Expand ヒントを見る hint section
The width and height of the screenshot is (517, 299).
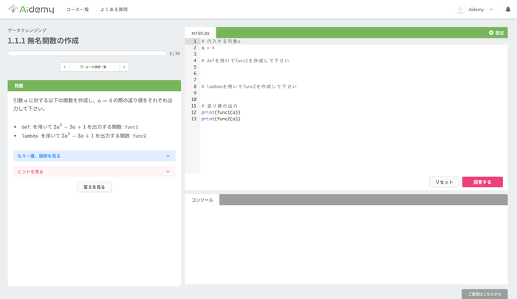pyautogui.click(x=95, y=171)
